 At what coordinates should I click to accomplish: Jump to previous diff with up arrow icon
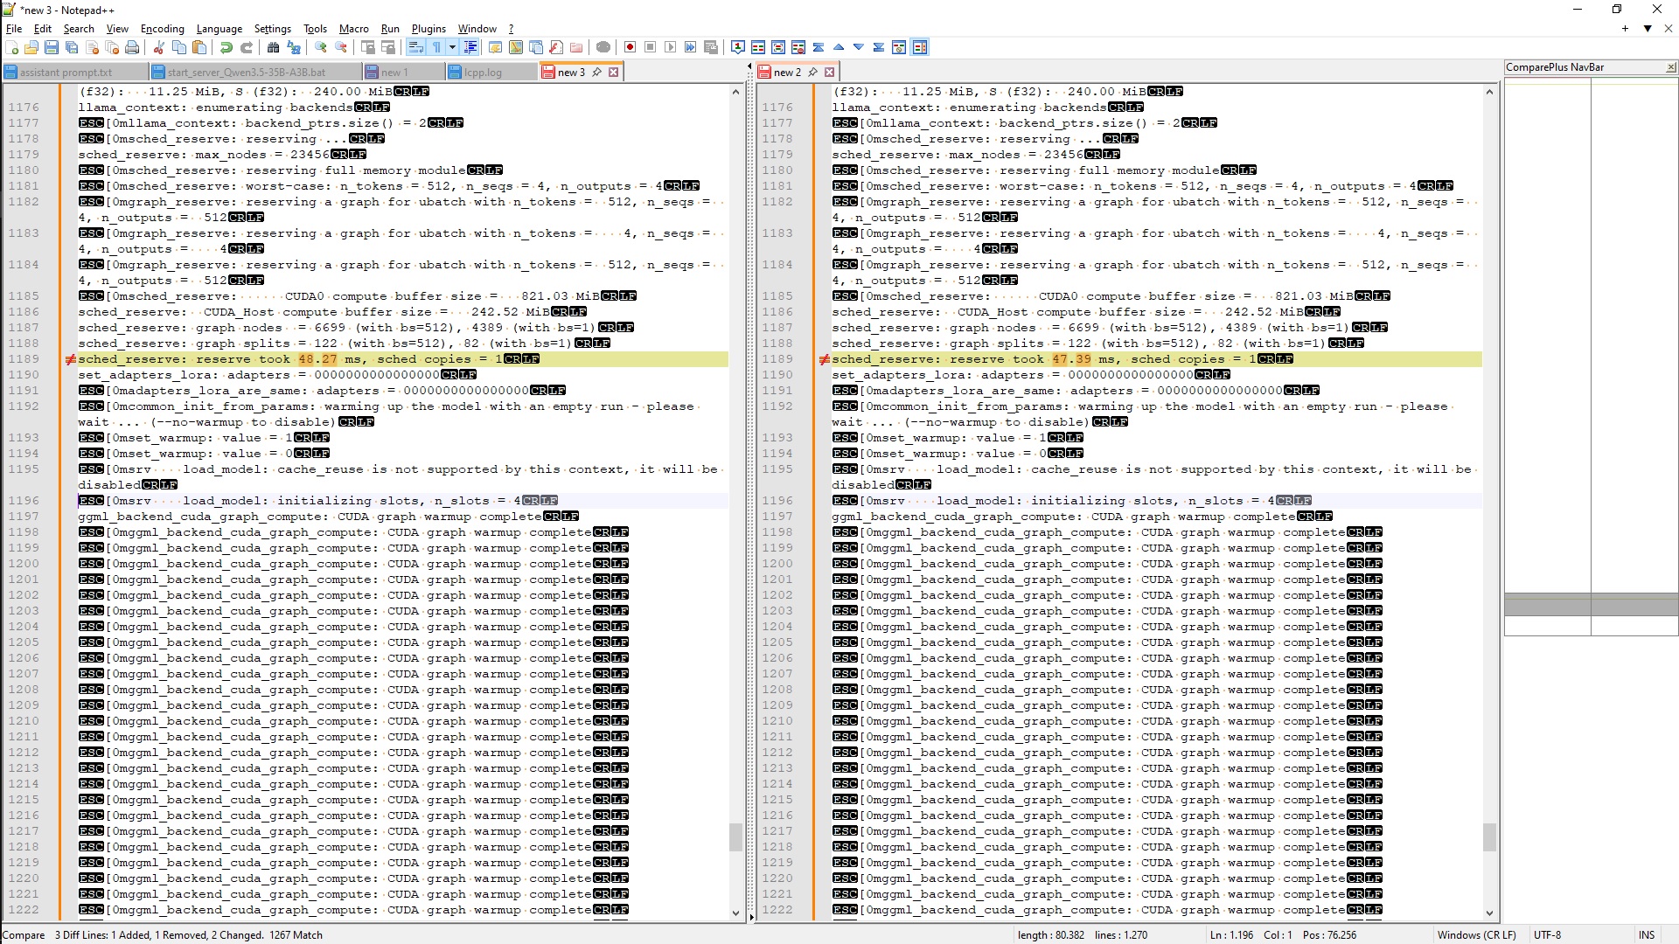click(839, 47)
